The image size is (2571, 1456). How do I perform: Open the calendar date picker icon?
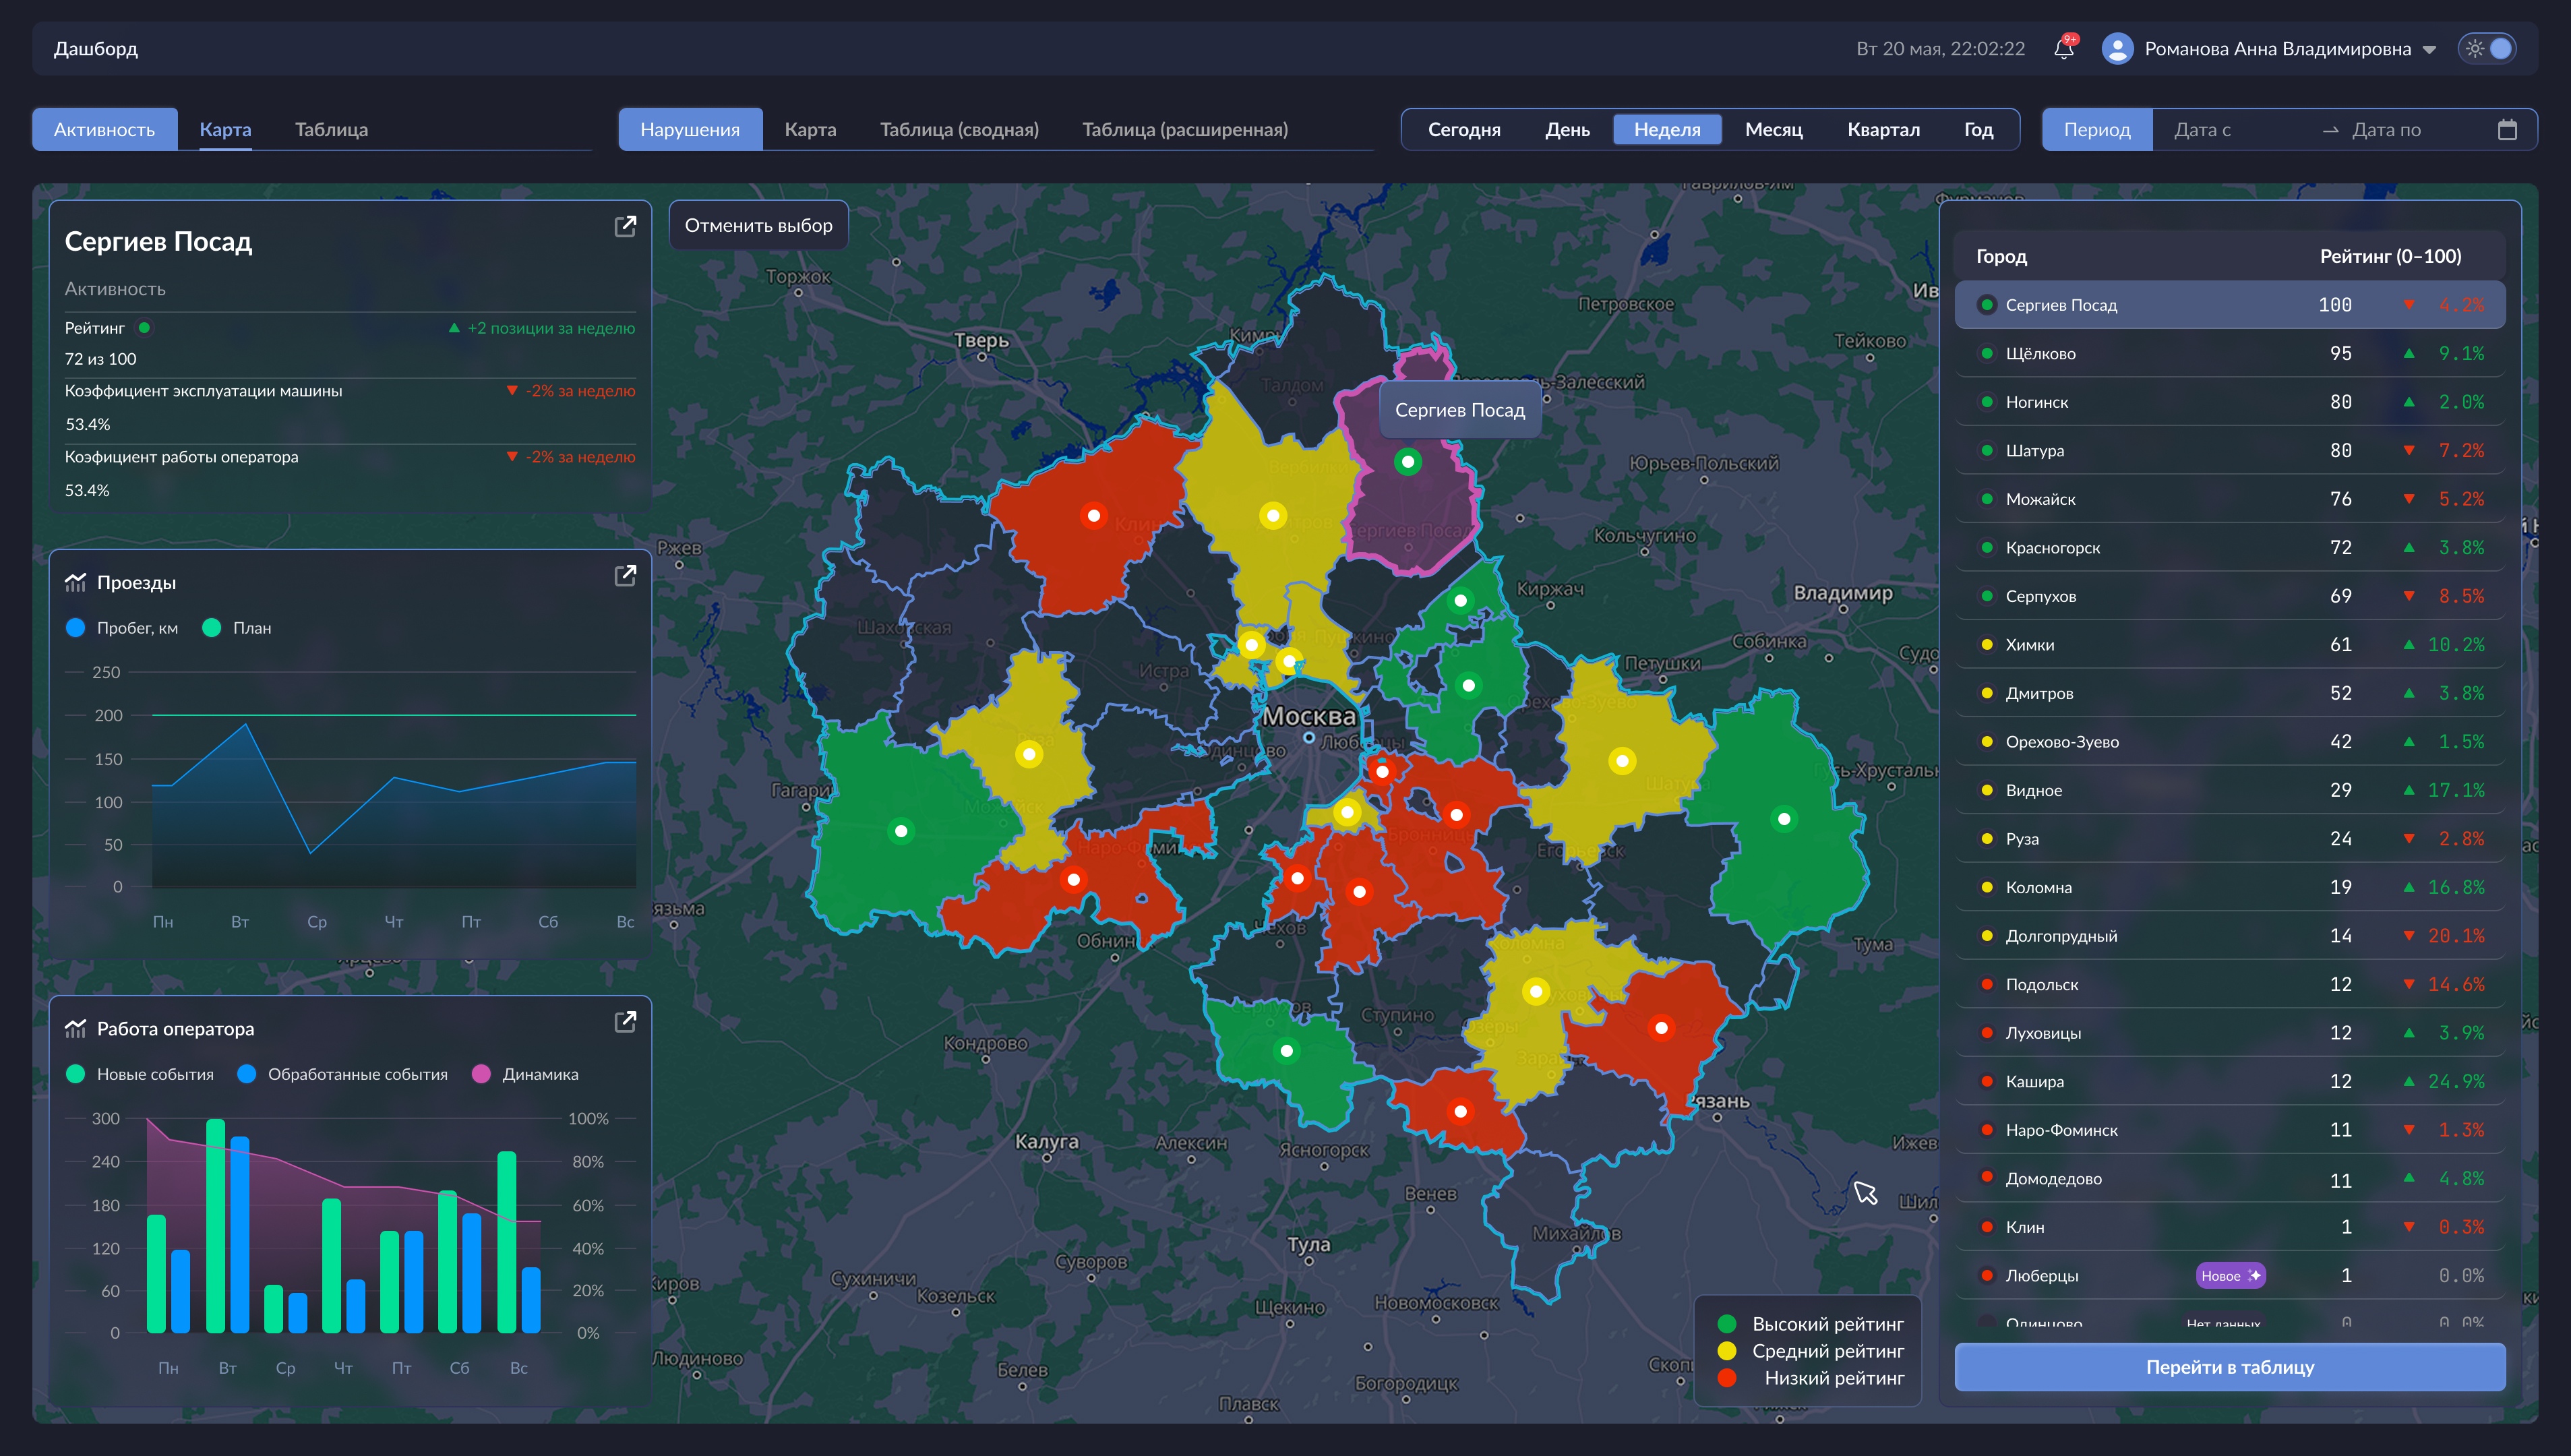[2507, 129]
